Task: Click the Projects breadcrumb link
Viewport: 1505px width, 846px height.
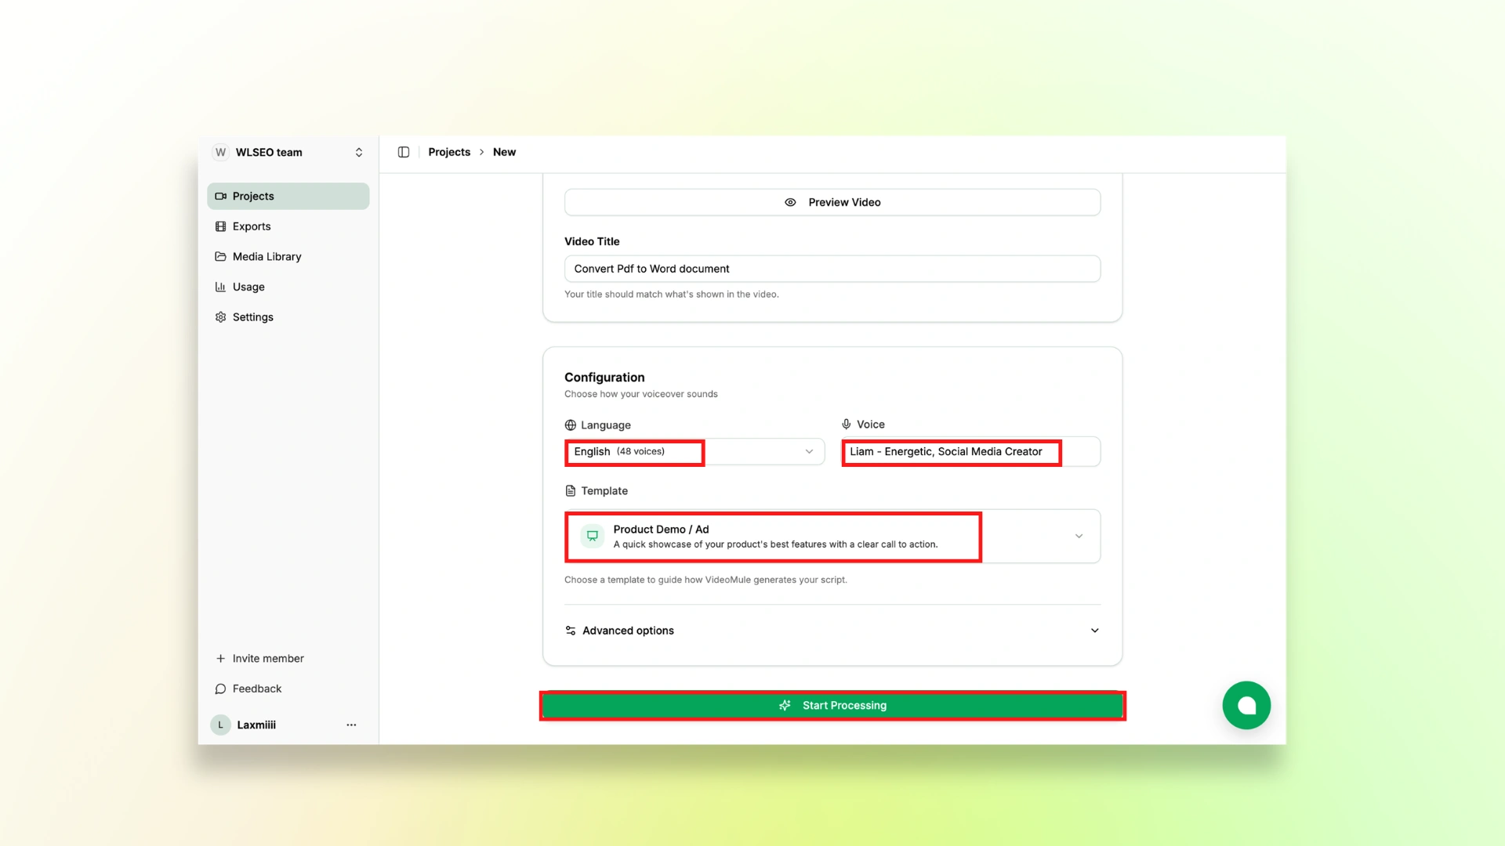Action: pos(449,152)
